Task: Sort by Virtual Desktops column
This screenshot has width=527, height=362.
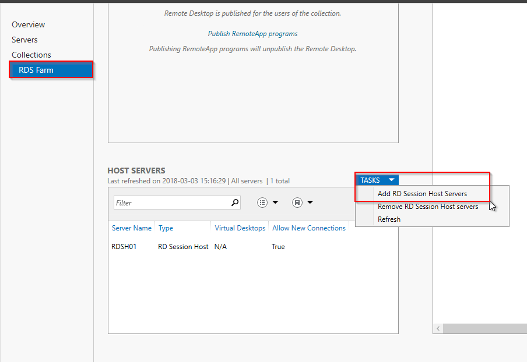Action: click(x=240, y=228)
